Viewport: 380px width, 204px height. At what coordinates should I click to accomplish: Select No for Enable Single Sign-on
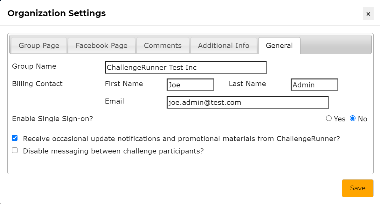click(x=352, y=118)
